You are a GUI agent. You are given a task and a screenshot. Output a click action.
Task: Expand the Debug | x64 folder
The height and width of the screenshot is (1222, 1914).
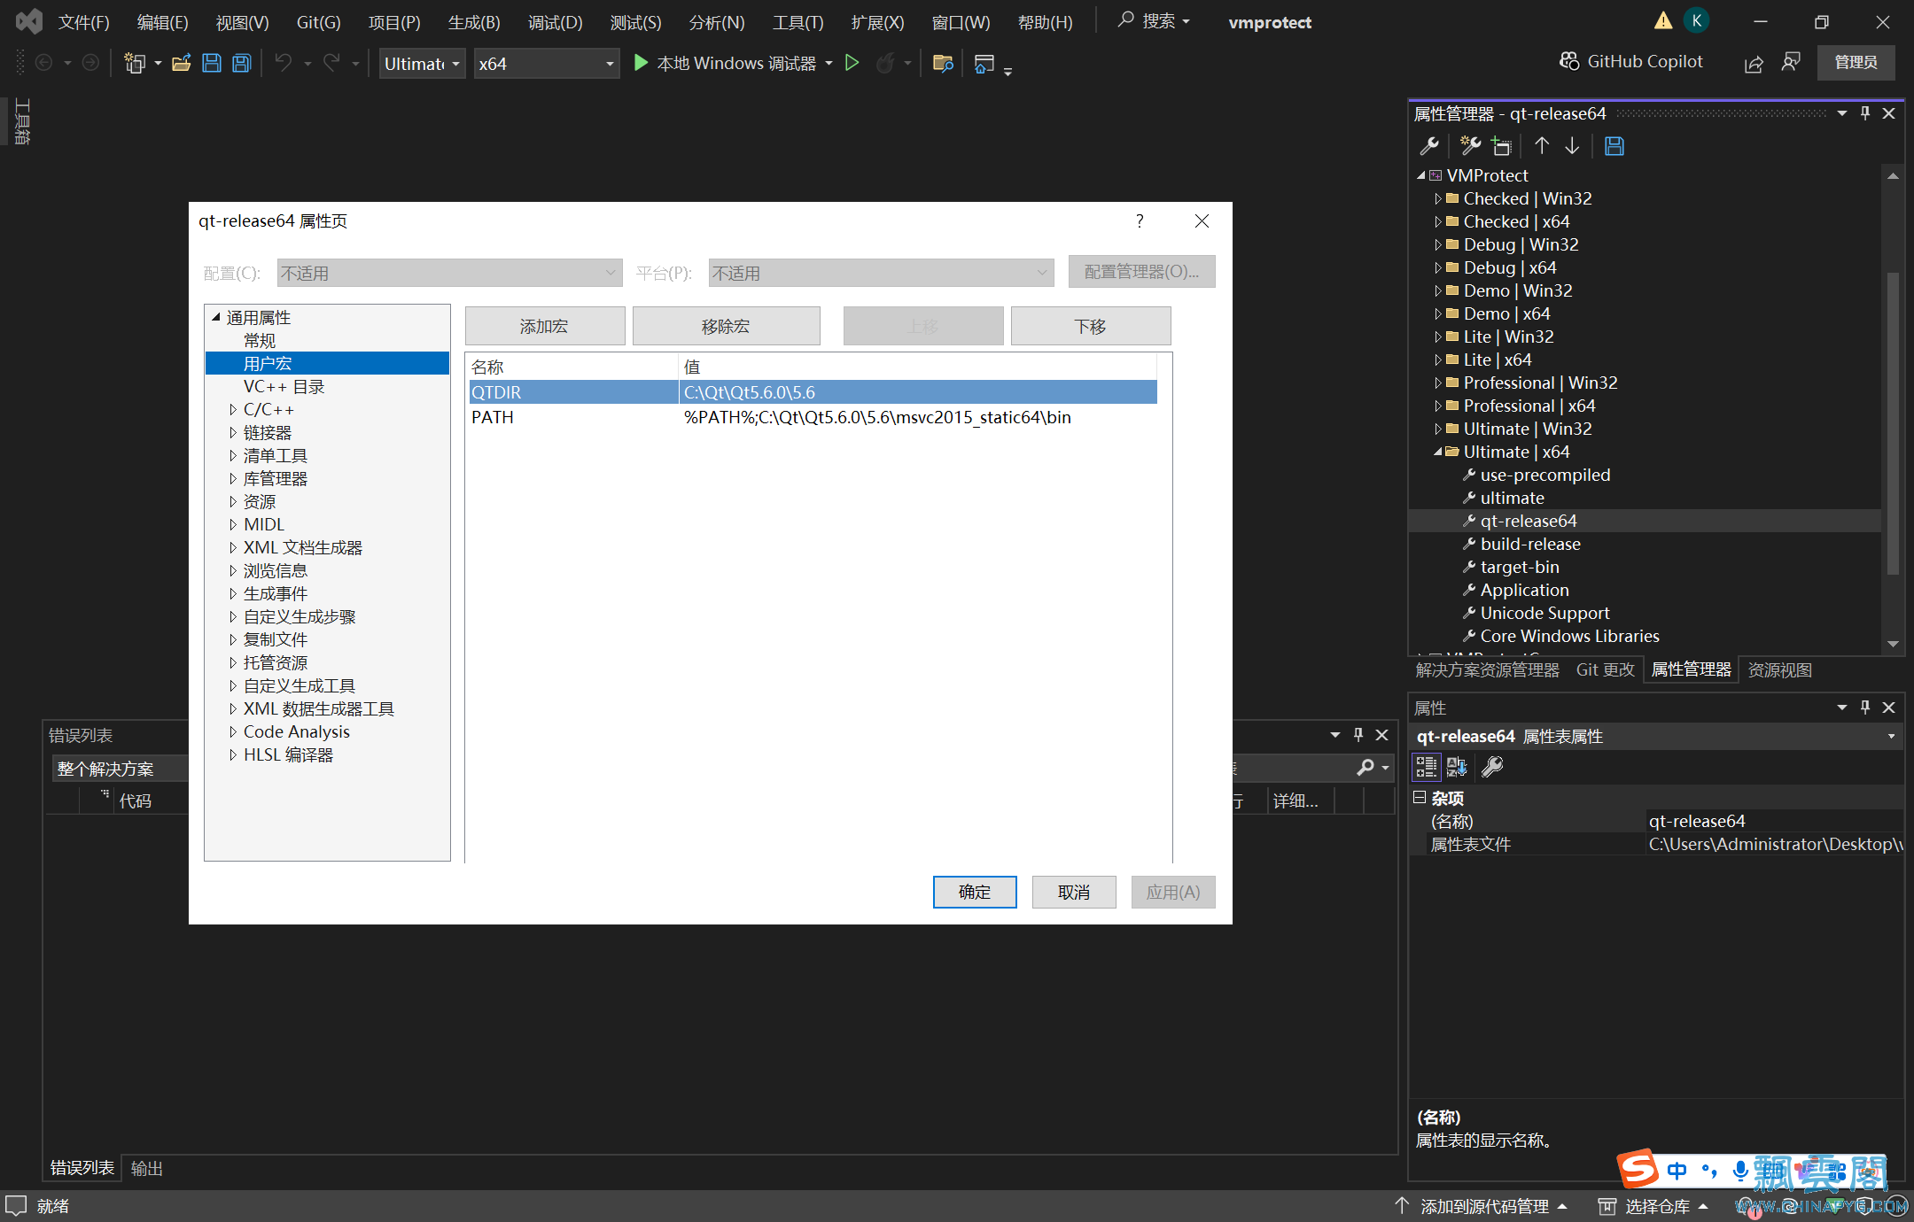point(1437,267)
